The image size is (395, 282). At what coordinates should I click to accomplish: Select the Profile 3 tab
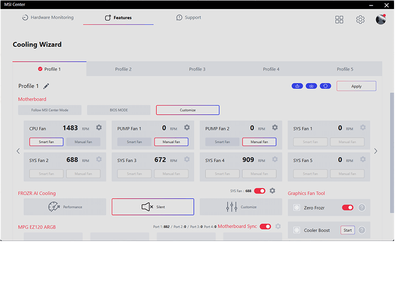[197, 69]
